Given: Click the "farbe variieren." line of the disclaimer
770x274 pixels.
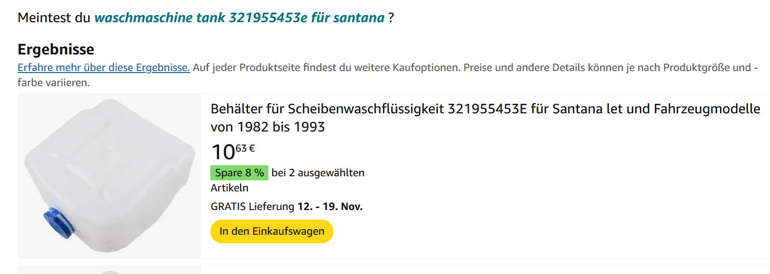Looking at the screenshot, I should [x=53, y=82].
